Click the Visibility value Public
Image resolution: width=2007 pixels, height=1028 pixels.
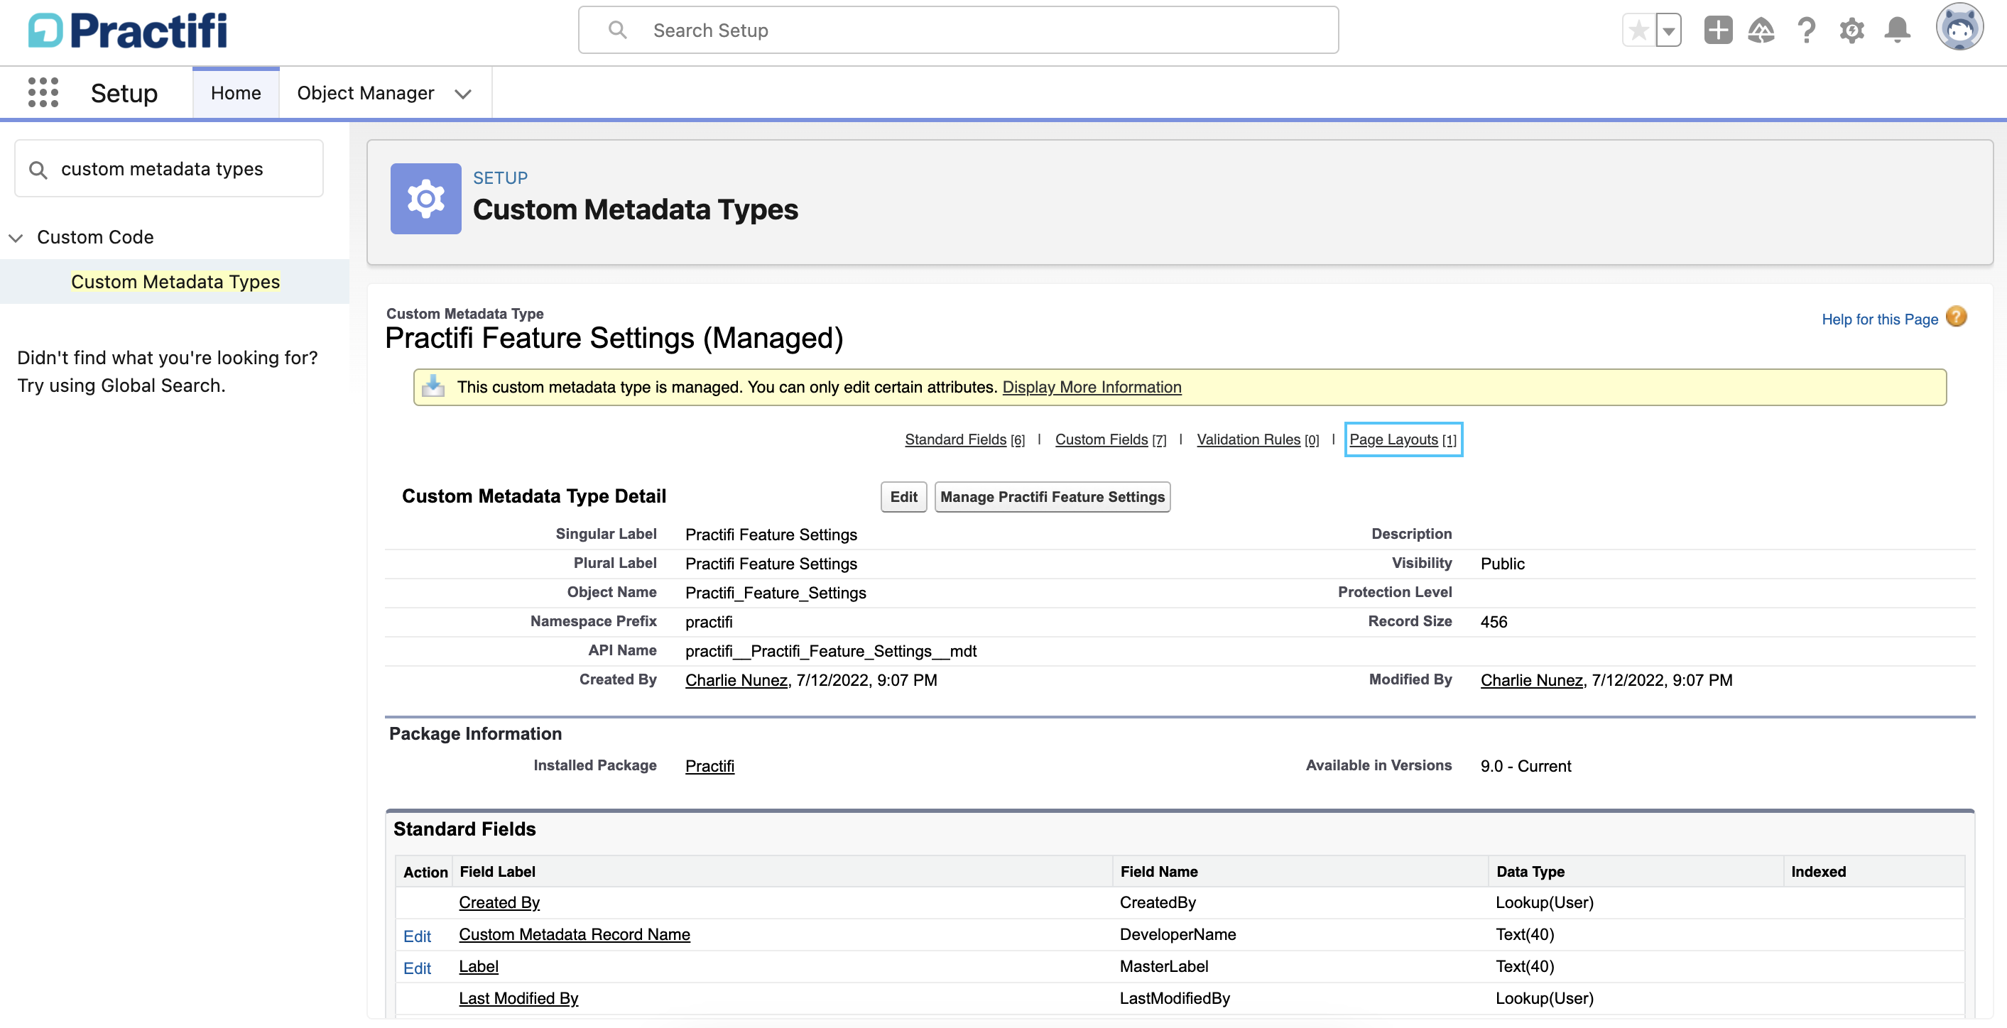(x=1502, y=564)
